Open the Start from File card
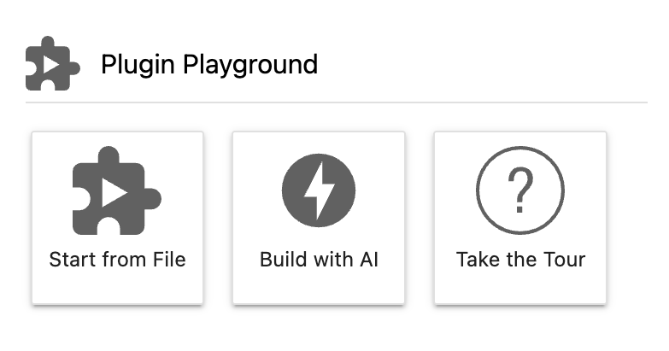The width and height of the screenshot is (669, 351). point(117,218)
